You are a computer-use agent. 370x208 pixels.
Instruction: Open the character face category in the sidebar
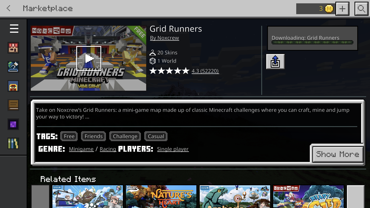pos(13,86)
